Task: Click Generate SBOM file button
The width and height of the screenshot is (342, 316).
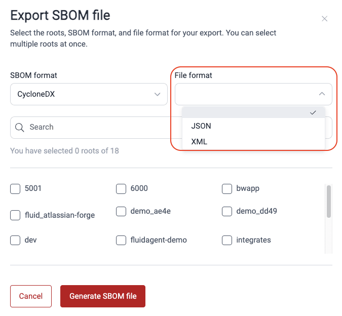Action: click(x=103, y=296)
